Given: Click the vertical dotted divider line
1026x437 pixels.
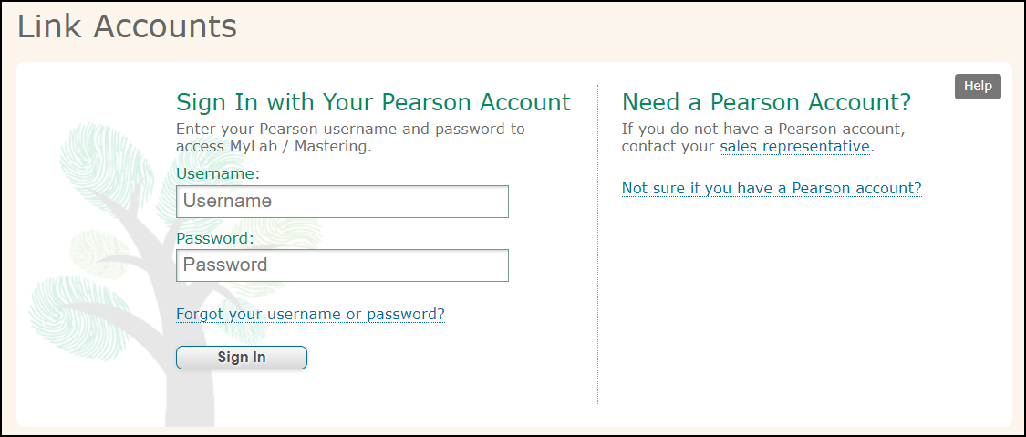Looking at the screenshot, I should click(597, 244).
